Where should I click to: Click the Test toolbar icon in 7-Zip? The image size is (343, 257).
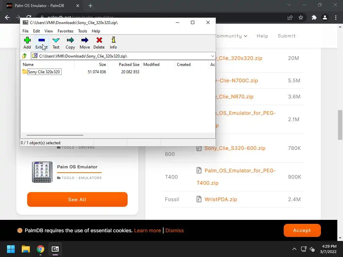pos(56,43)
